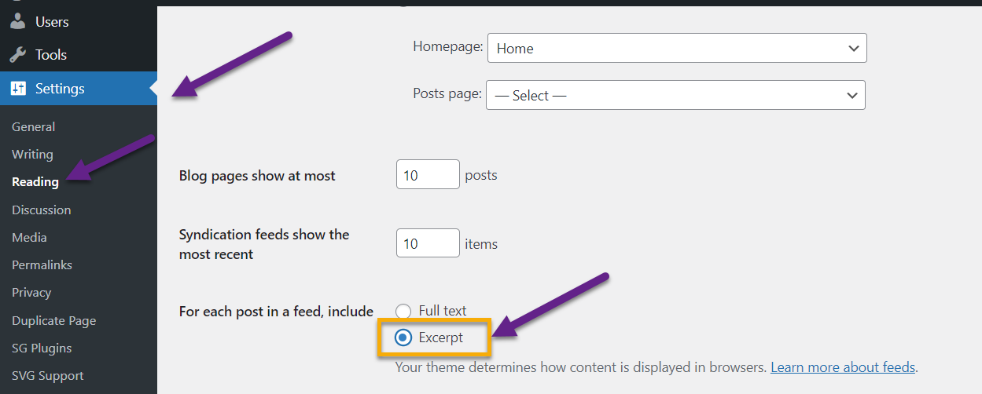The width and height of the screenshot is (982, 394).
Task: Expand the Posts page dropdown
Action: tap(675, 95)
